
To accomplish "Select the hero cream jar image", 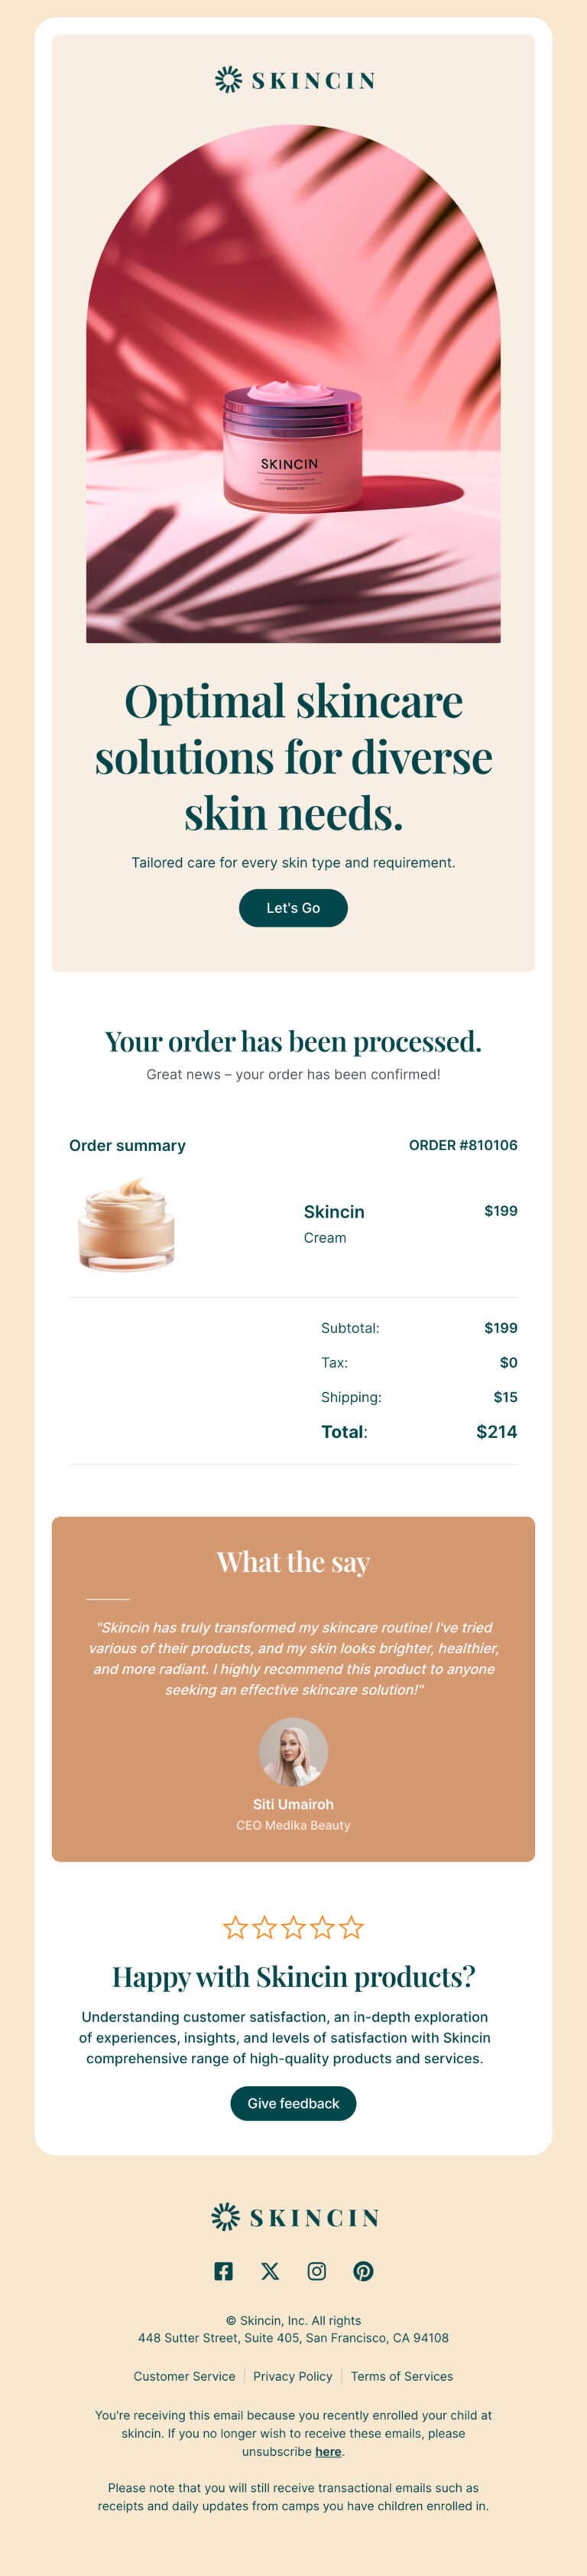I will pyautogui.click(x=293, y=441).
